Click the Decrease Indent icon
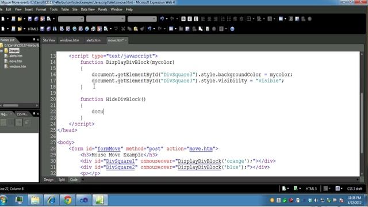The height and width of the screenshot is (207, 368). coord(235,19)
